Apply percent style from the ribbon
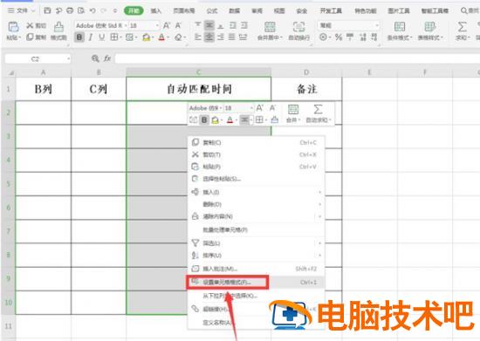 [x=339, y=38]
